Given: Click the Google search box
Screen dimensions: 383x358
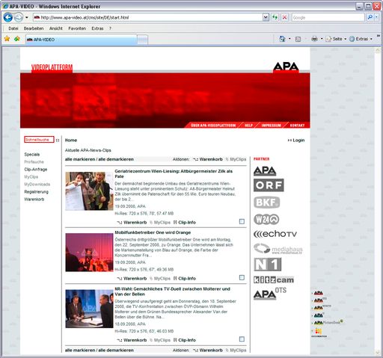Looking at the screenshot, I should coord(328,17).
